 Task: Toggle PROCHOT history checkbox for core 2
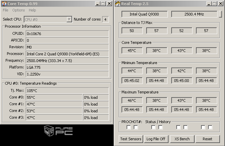tap(185, 127)
